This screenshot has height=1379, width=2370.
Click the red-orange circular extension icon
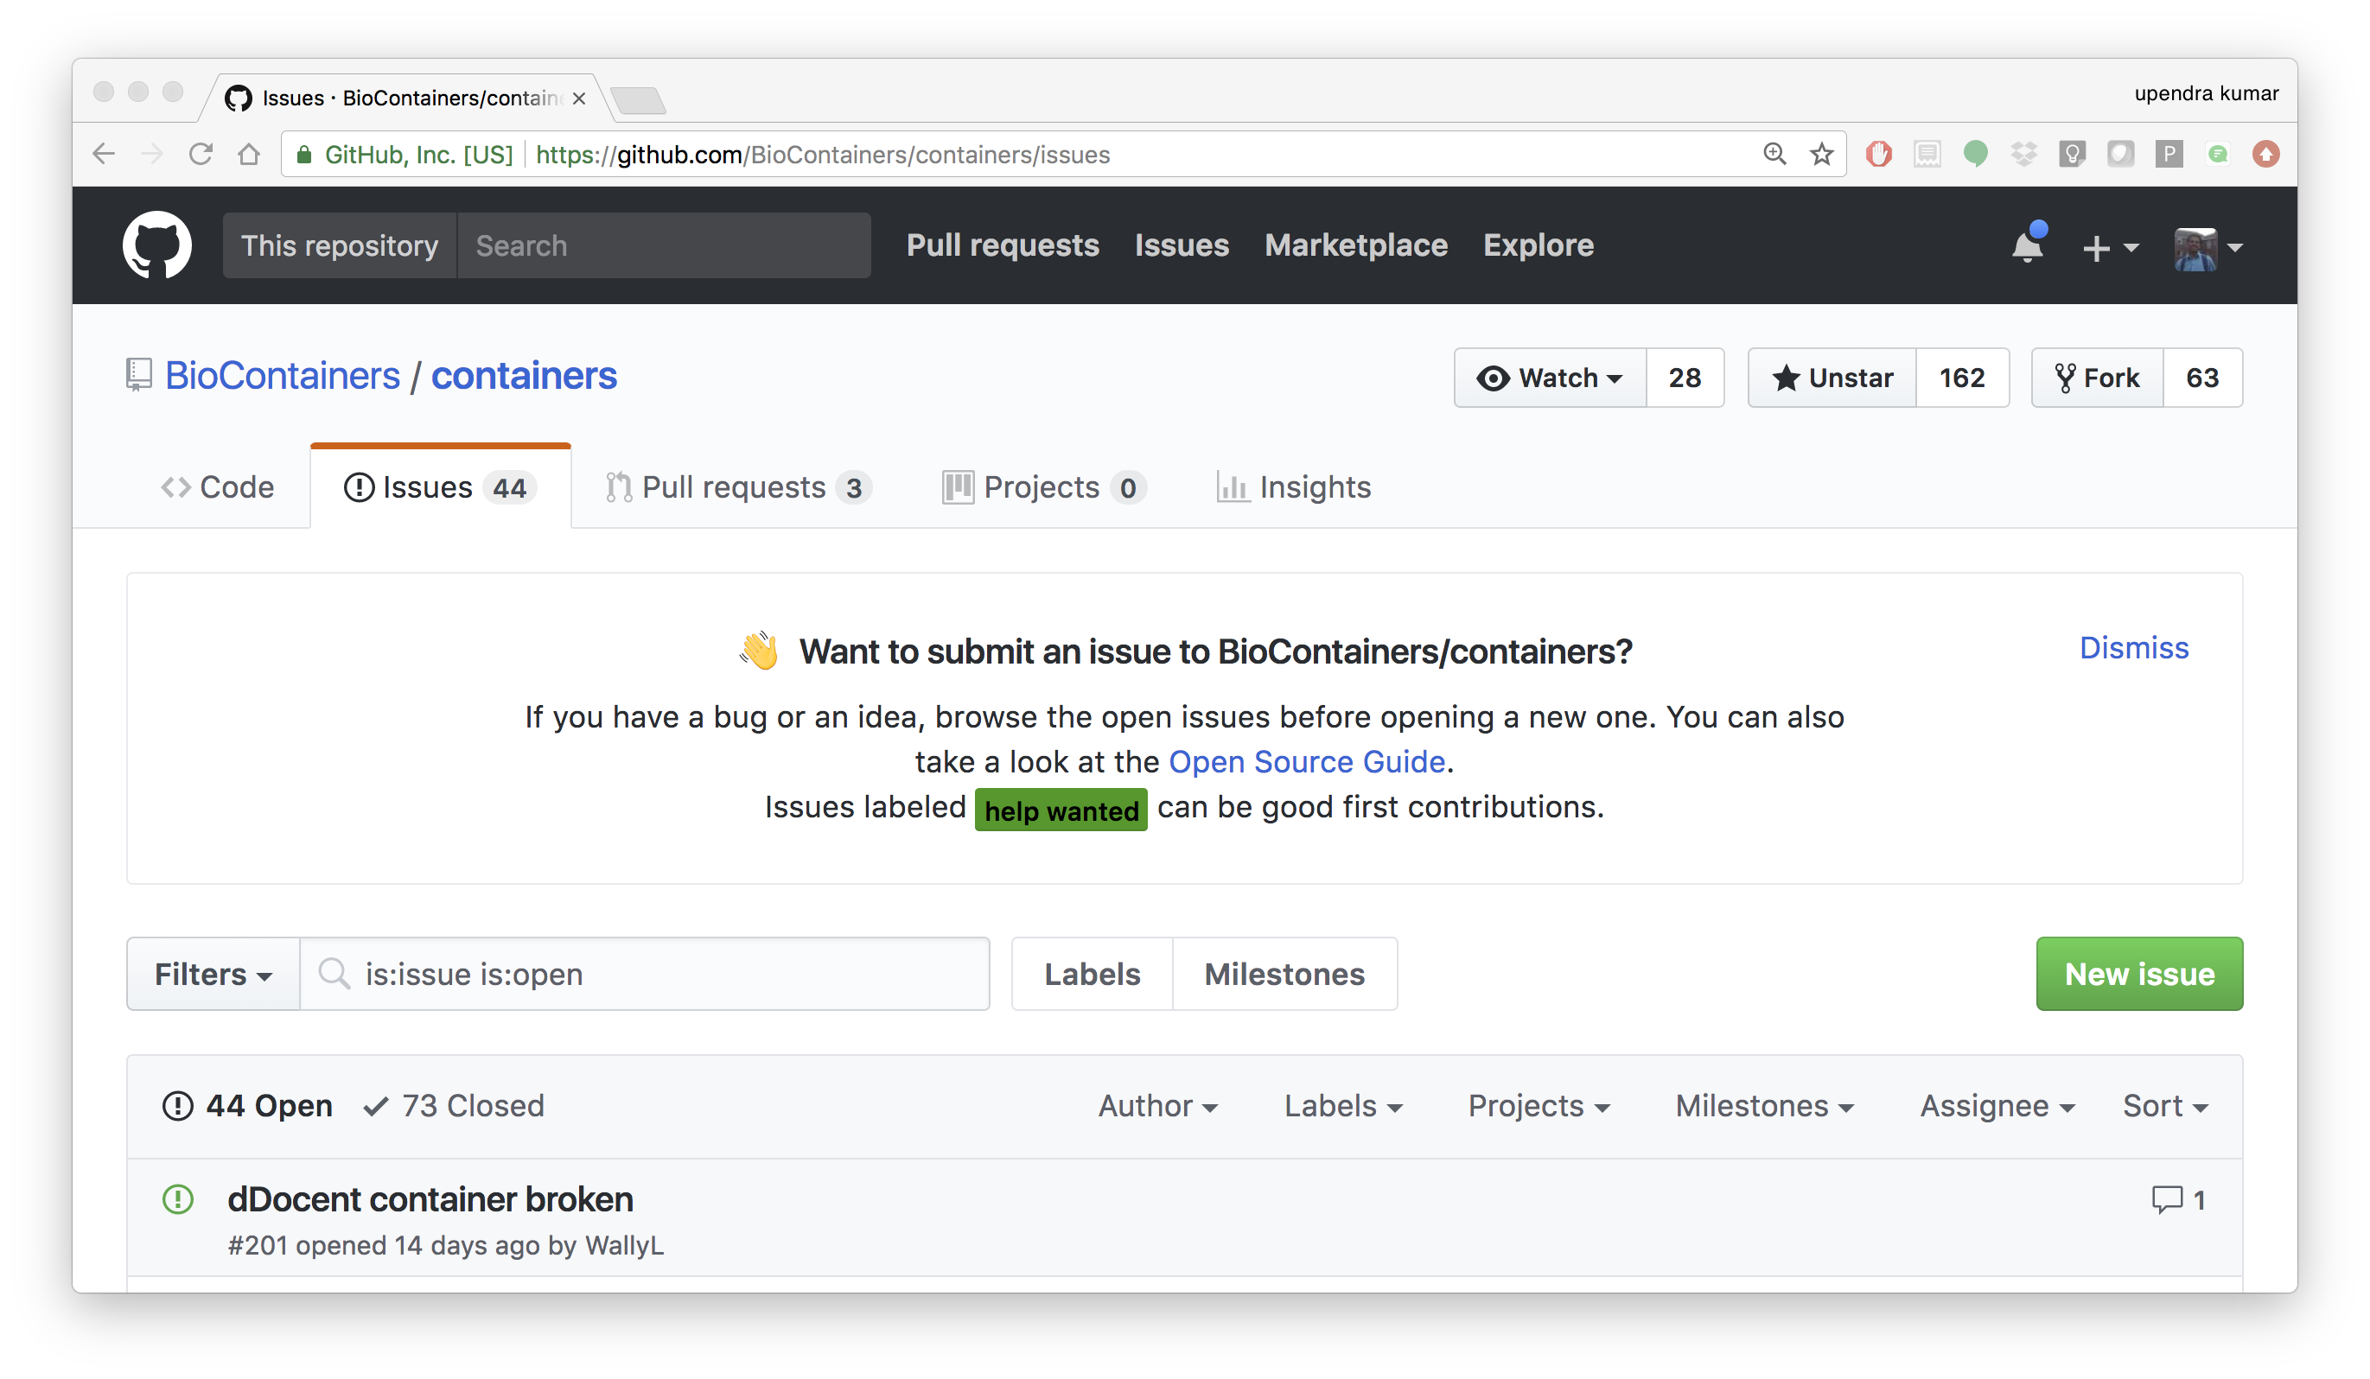click(2265, 153)
